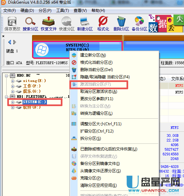The image size is (184, 196).
Task: Click trash bin icon beside 删除当前分区
Action: [x=74, y=70]
